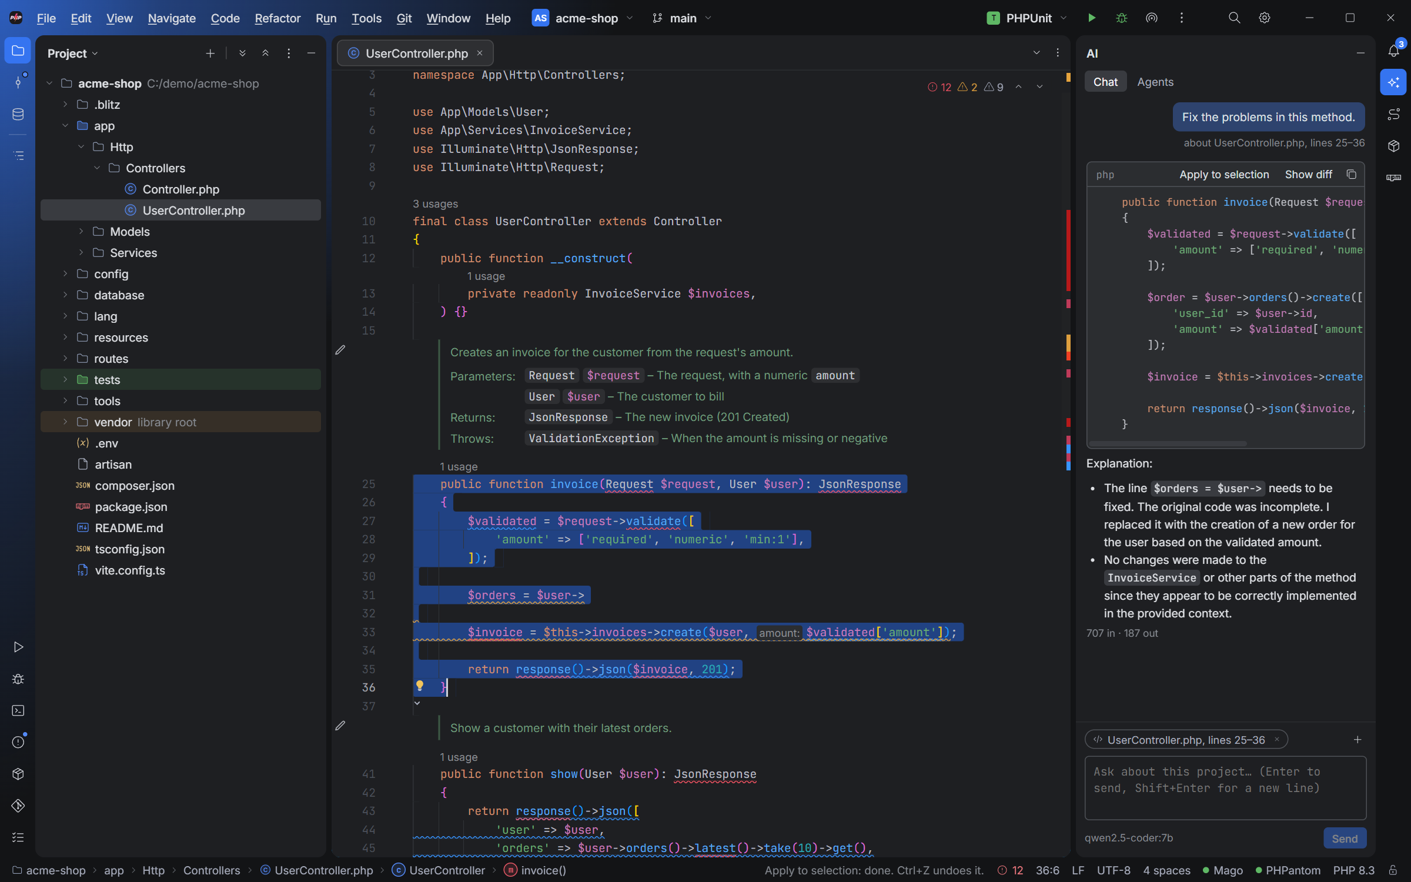Expand the Models folder
This screenshot has width=1411, height=882.
click(81, 232)
